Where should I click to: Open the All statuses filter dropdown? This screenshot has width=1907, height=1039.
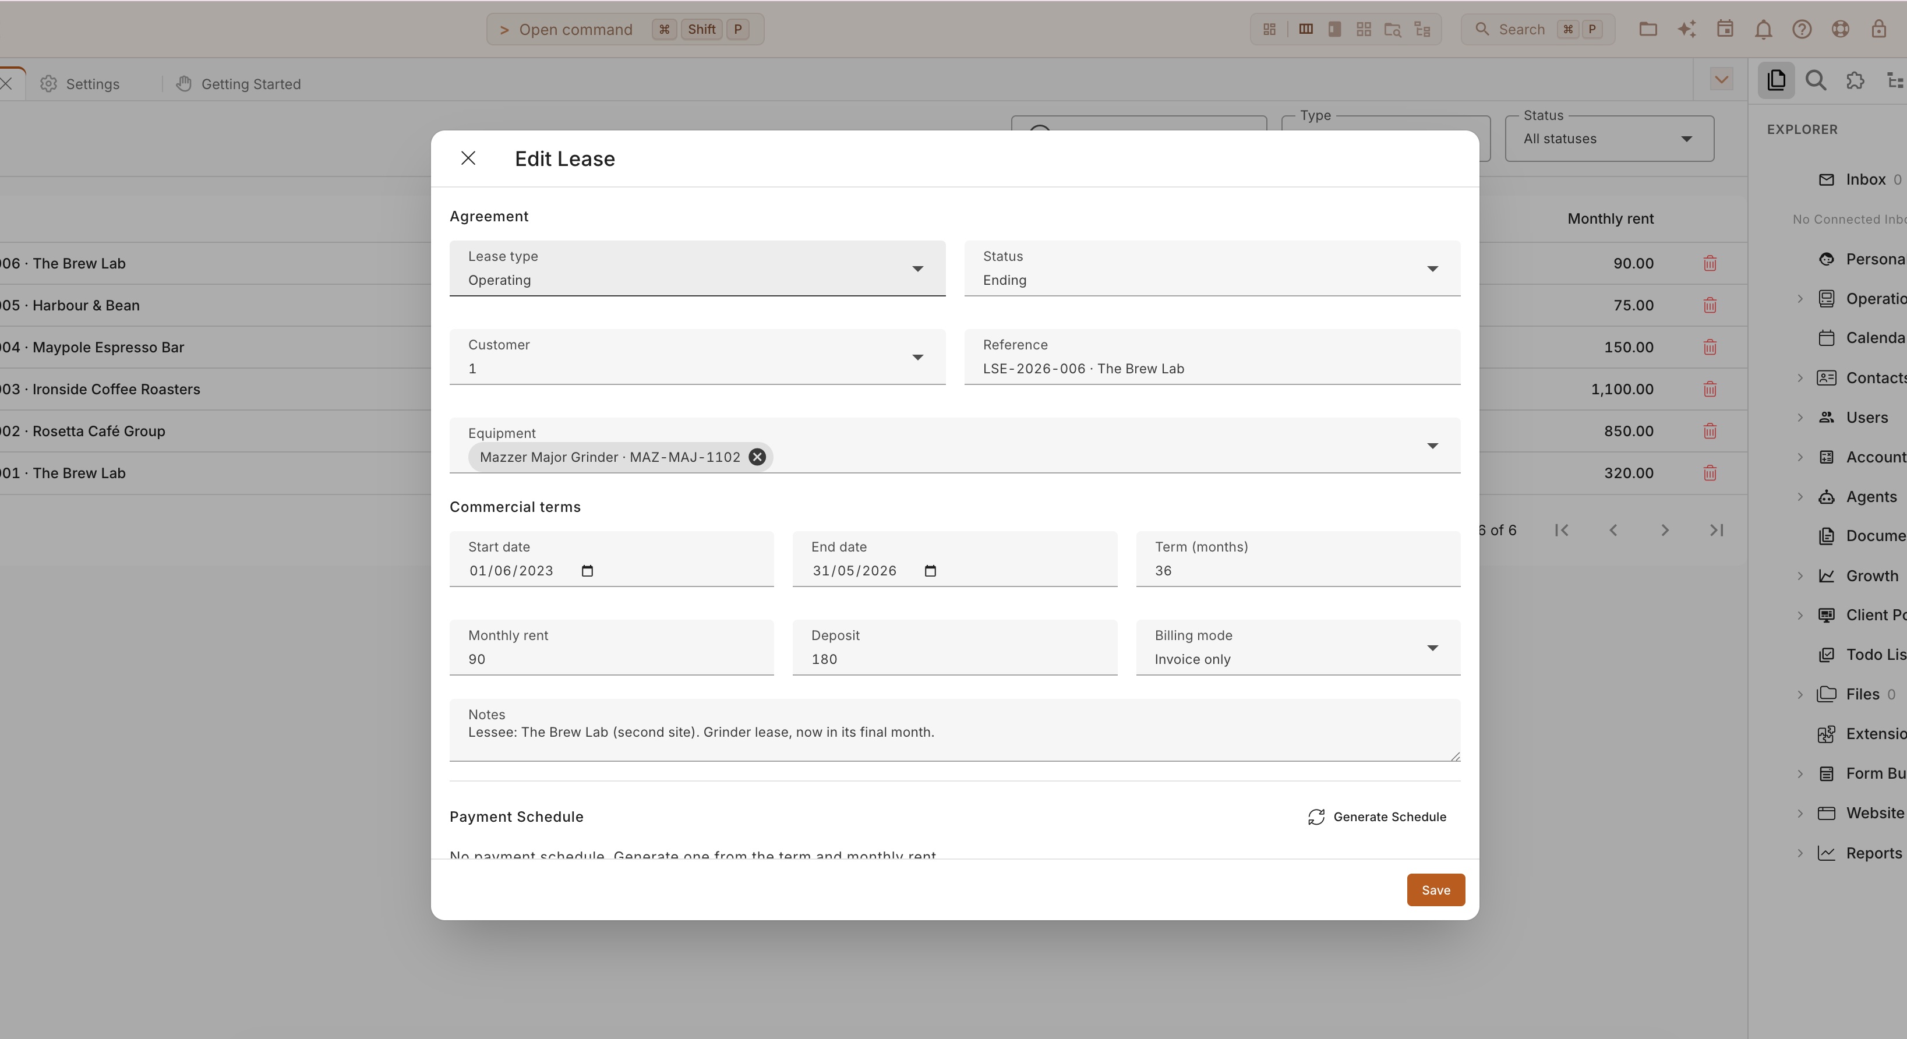[x=1609, y=139]
